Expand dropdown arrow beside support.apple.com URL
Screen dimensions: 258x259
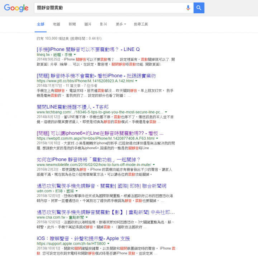click(108, 244)
